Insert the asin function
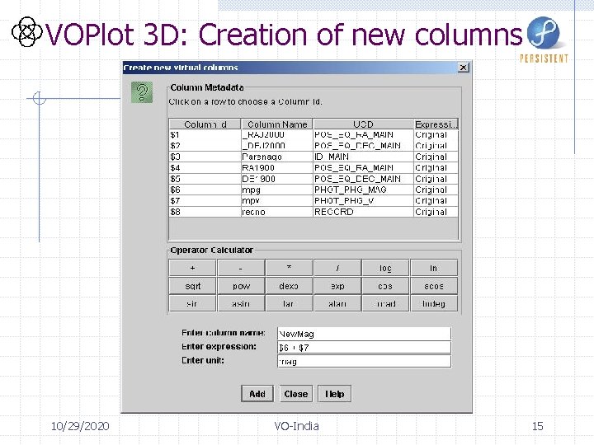This screenshot has height=445, width=594. (x=241, y=303)
